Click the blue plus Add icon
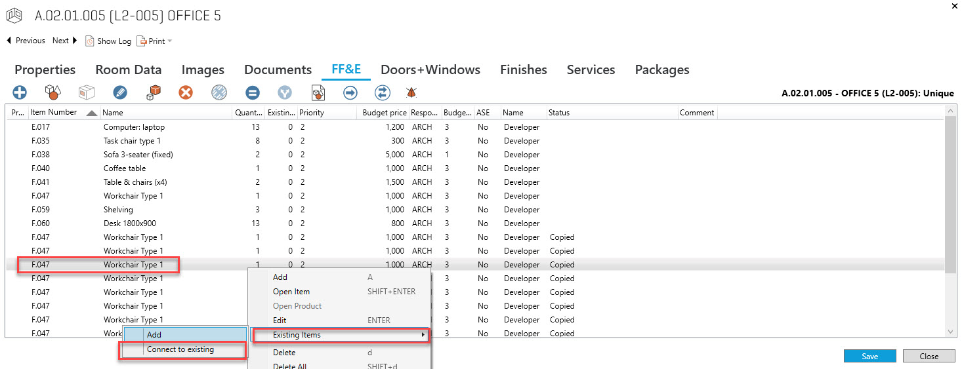 point(20,93)
